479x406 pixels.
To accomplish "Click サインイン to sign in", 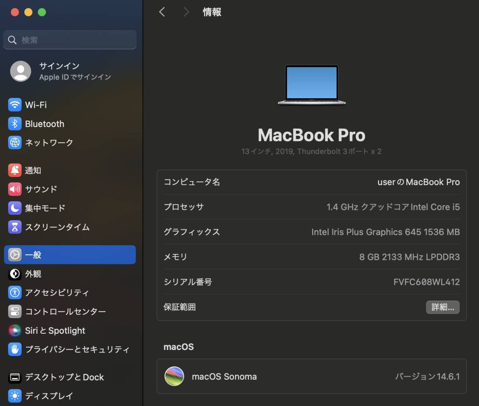I will [59, 66].
